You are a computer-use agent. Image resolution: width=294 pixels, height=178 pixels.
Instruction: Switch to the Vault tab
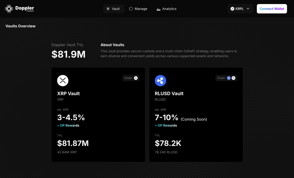pyautogui.click(x=113, y=9)
